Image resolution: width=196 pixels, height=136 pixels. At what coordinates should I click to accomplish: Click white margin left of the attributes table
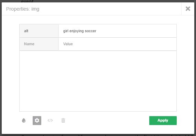11,68
